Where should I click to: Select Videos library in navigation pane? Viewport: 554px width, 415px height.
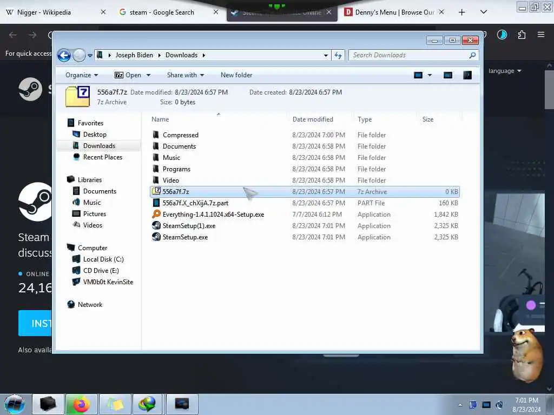[93, 225]
